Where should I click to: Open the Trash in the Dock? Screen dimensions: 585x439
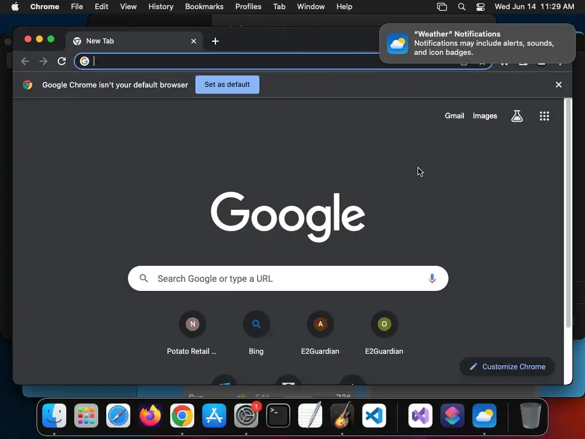531,416
